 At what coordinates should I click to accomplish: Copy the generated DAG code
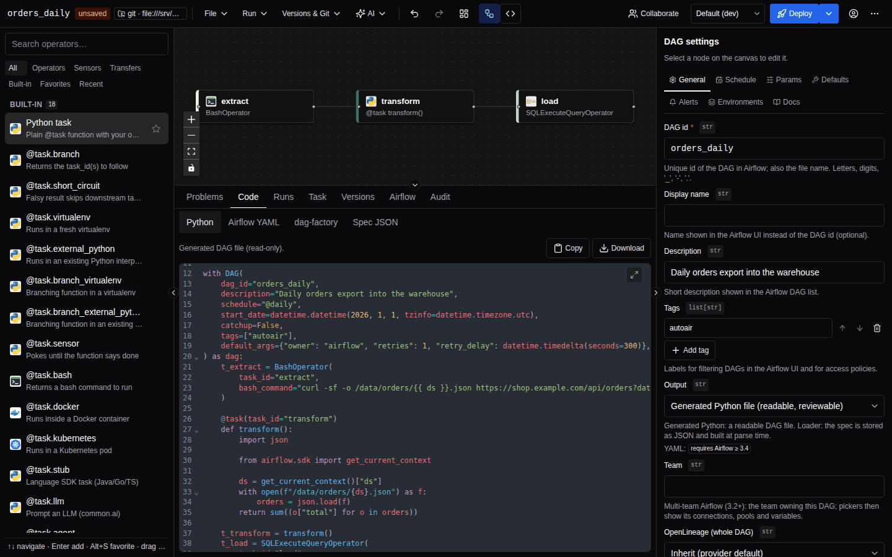[x=568, y=248]
